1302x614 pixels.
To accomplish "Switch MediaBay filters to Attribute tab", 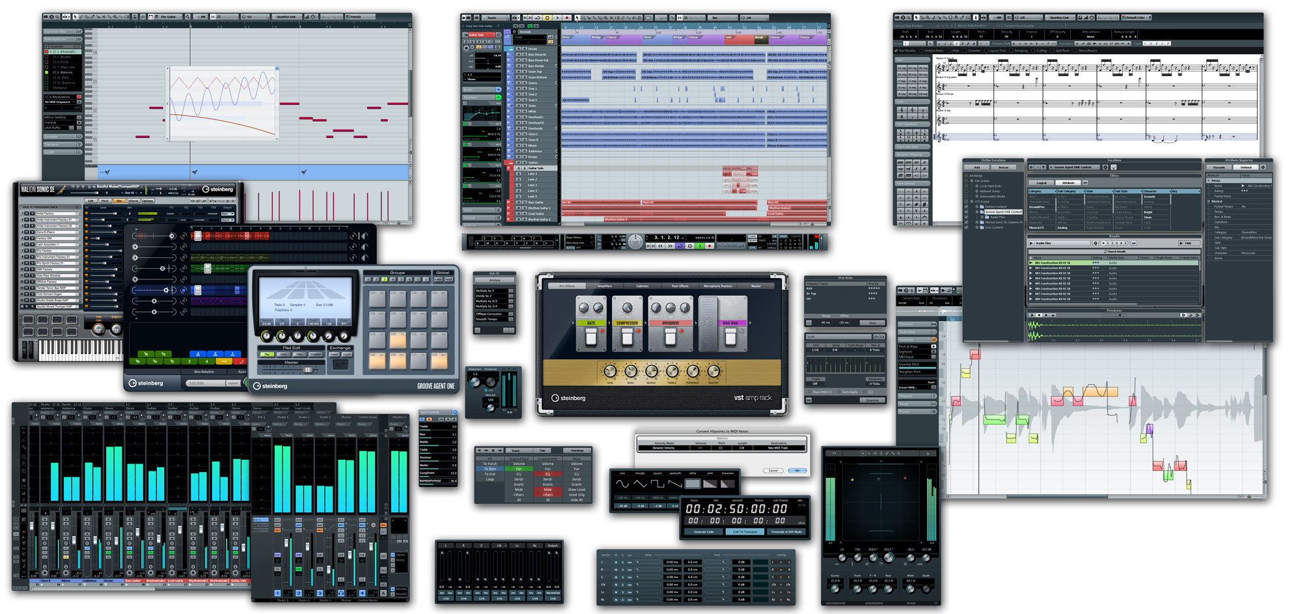I will click(1068, 183).
